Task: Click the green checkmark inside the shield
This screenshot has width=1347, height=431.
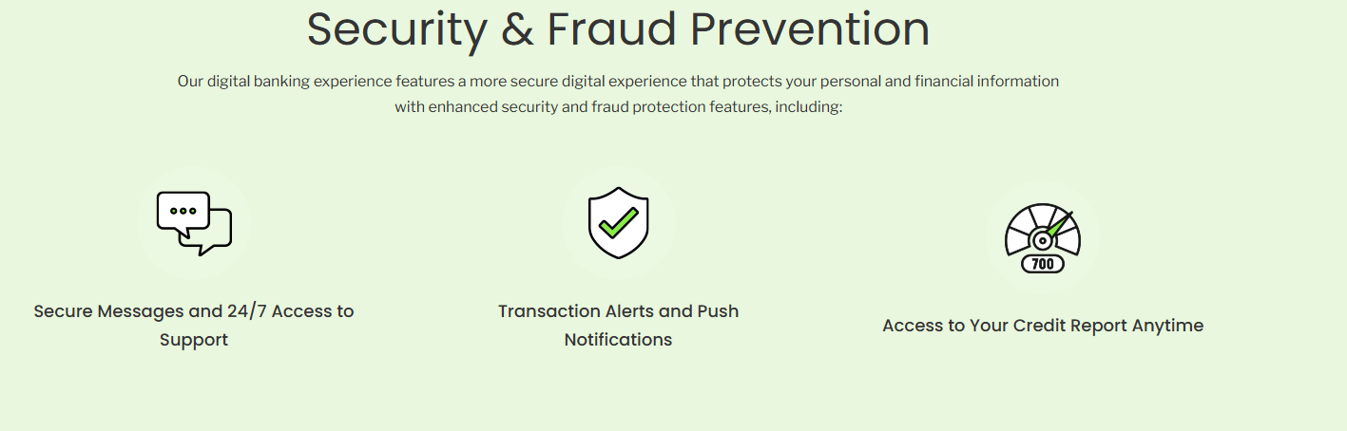Action: [618, 222]
